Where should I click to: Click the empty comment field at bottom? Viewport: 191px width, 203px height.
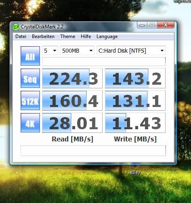click(x=93, y=151)
